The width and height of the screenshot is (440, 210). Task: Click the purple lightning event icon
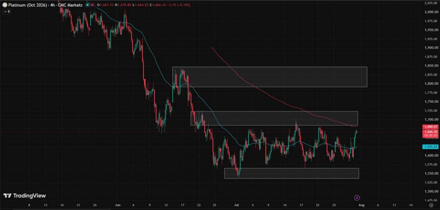click(x=357, y=198)
